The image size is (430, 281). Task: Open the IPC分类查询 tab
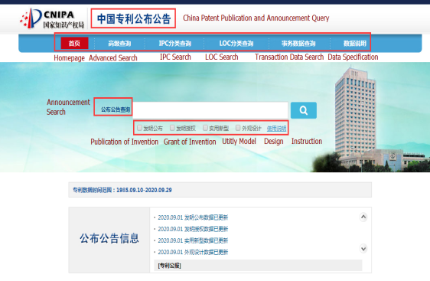175,44
